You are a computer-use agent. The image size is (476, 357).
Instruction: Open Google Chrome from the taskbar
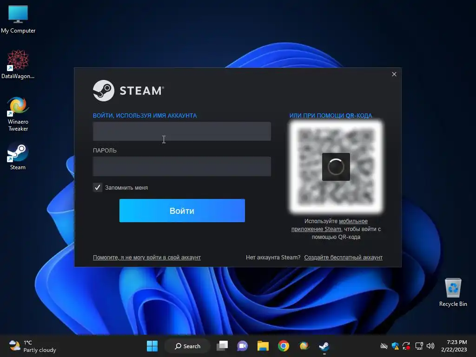pyautogui.click(x=283, y=346)
